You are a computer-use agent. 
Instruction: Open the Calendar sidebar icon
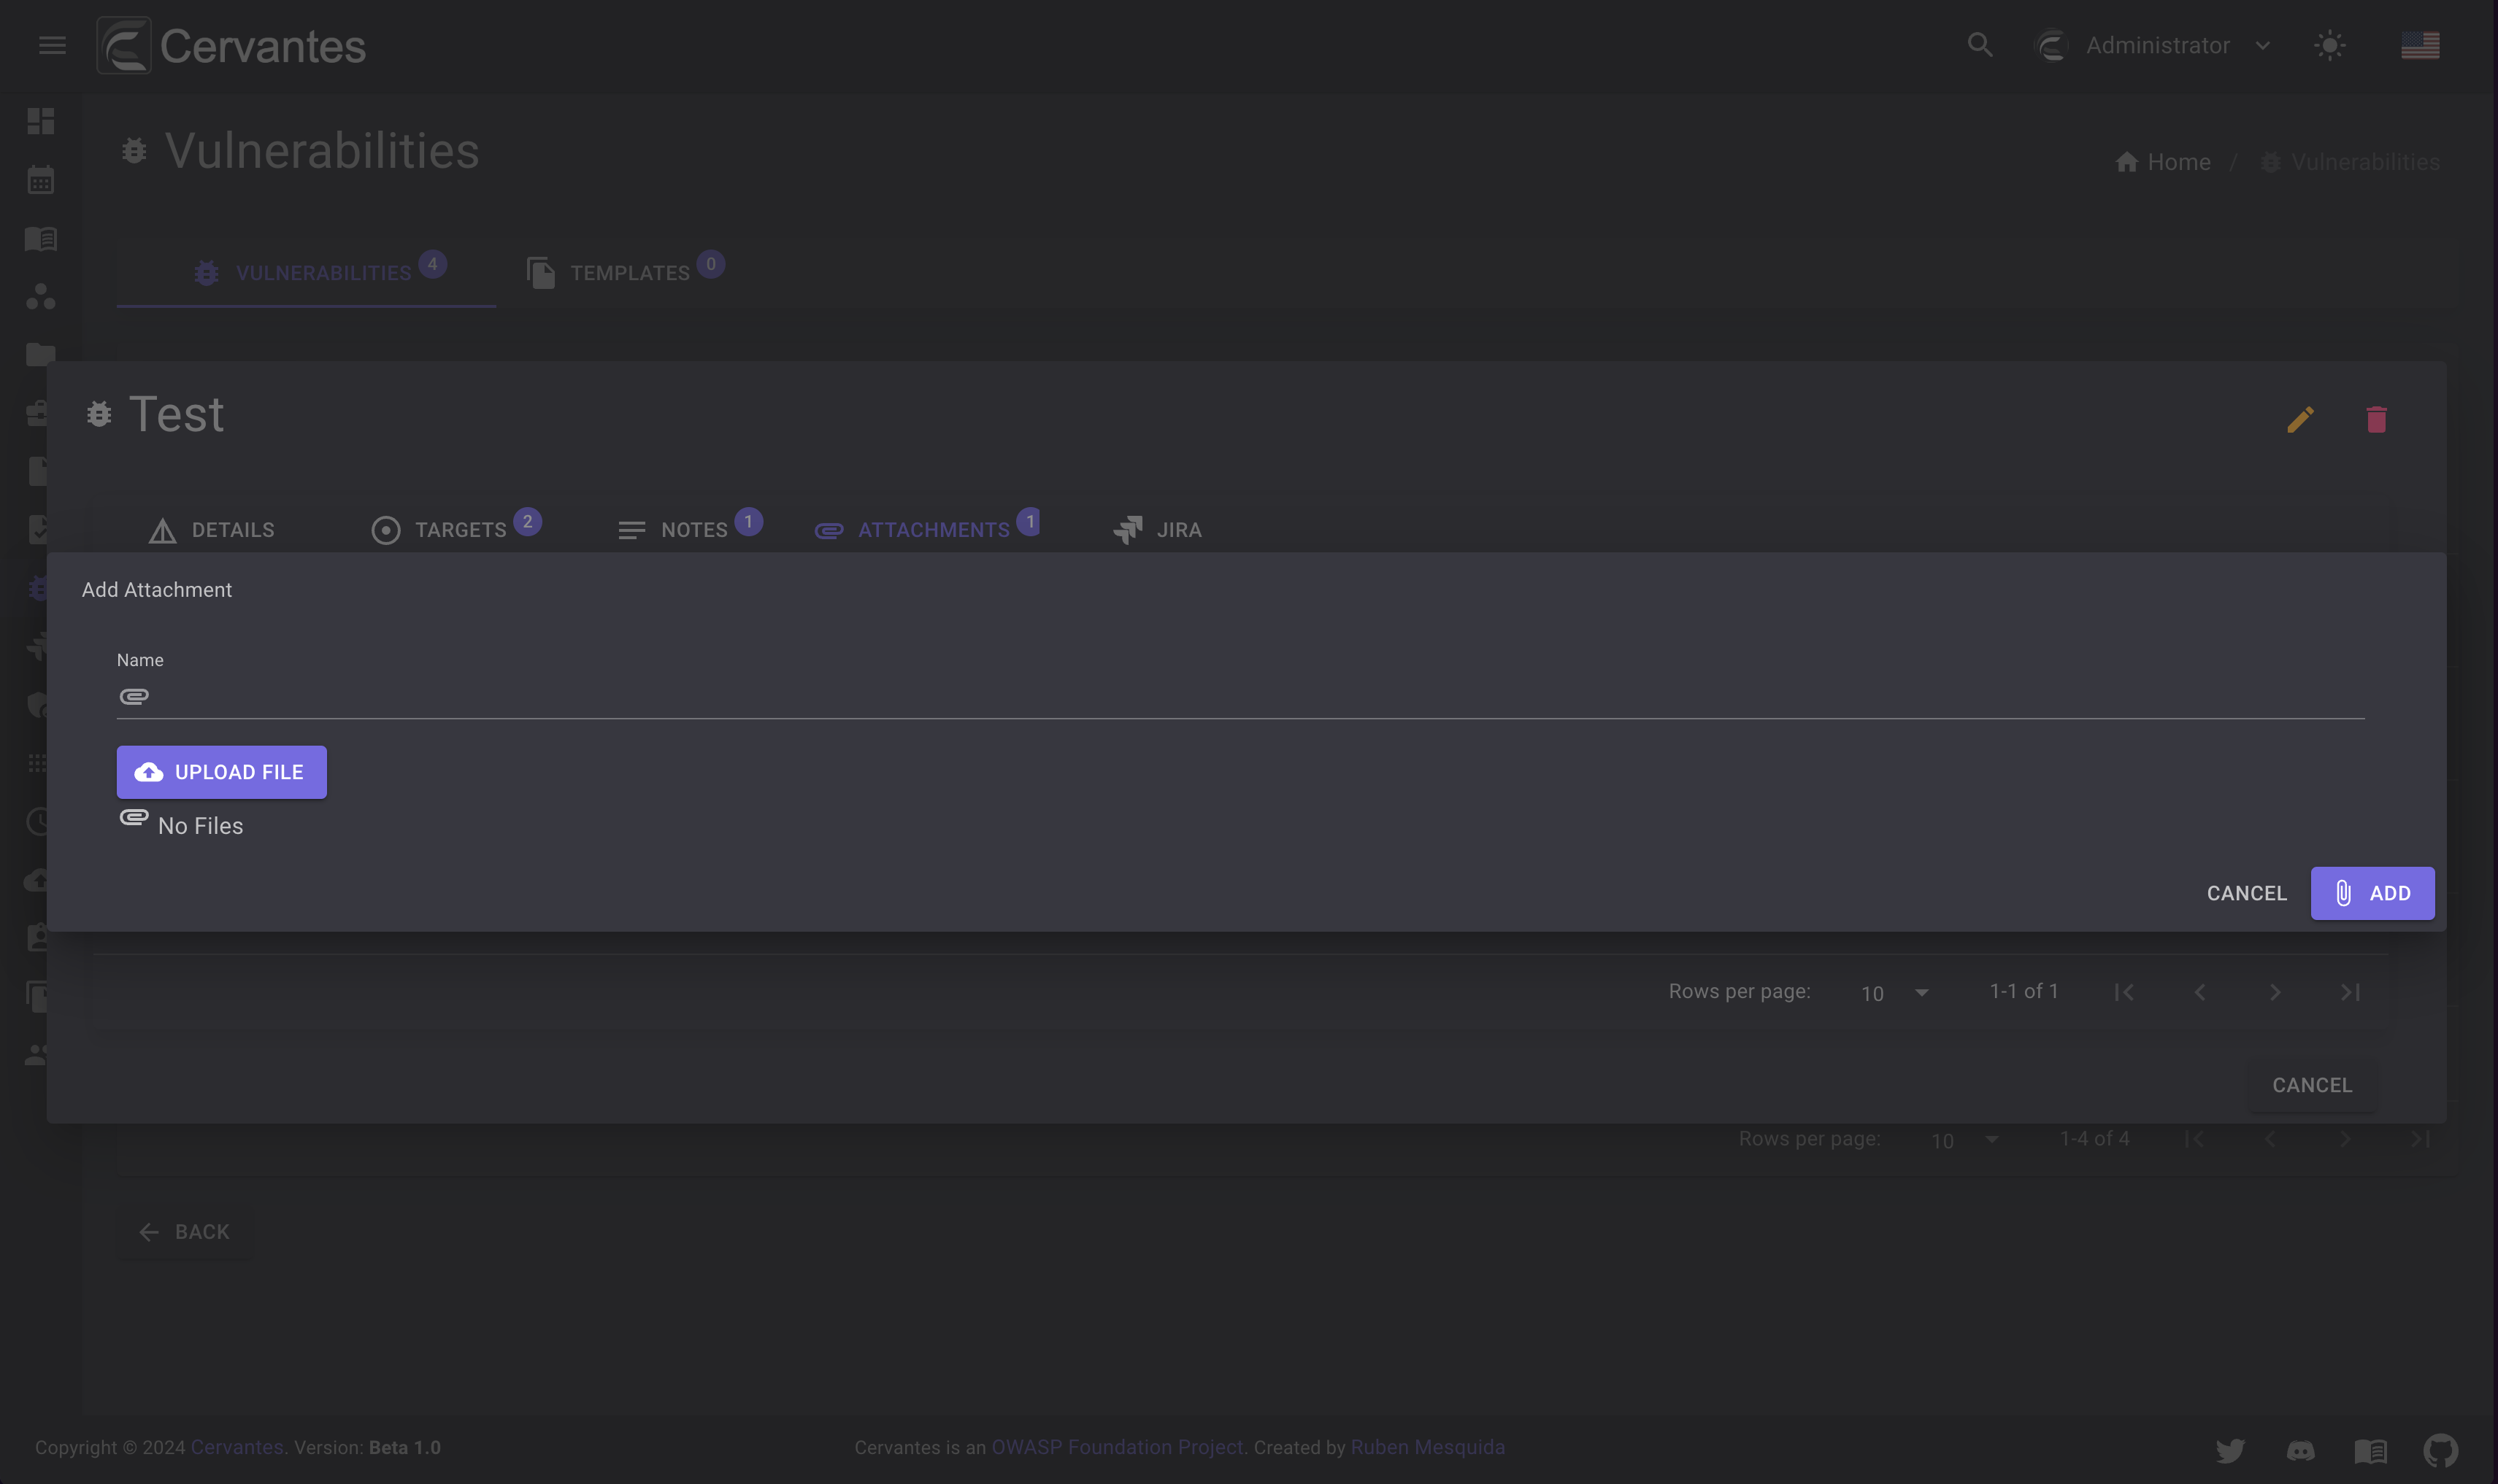point(41,180)
